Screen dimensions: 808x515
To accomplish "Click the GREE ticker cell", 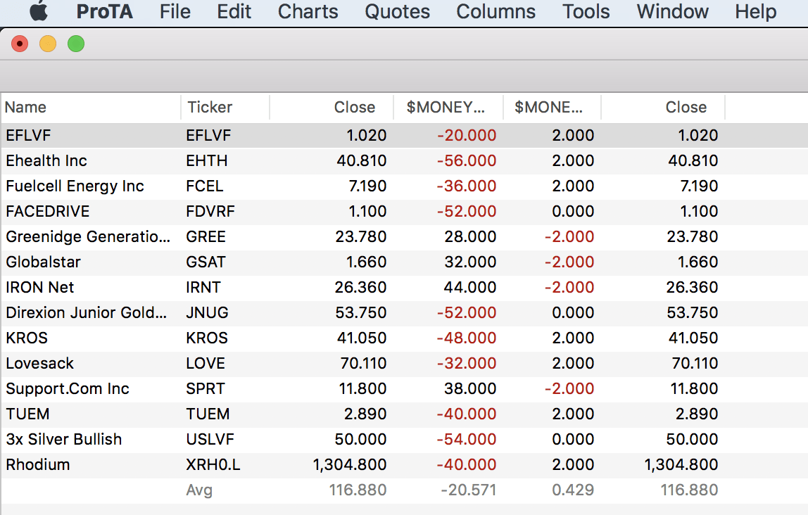I will (206, 237).
